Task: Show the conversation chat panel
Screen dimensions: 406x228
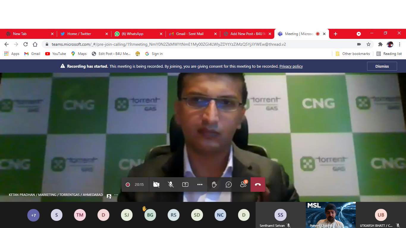Action: coord(229,185)
